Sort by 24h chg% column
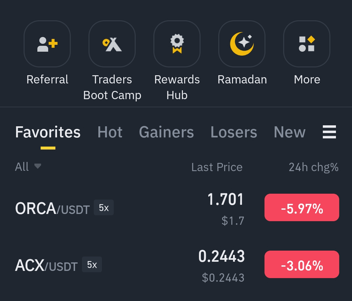352x301 pixels. point(313,167)
